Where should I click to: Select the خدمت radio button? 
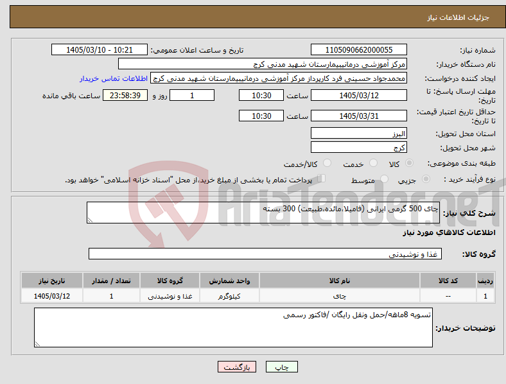tap(373, 163)
